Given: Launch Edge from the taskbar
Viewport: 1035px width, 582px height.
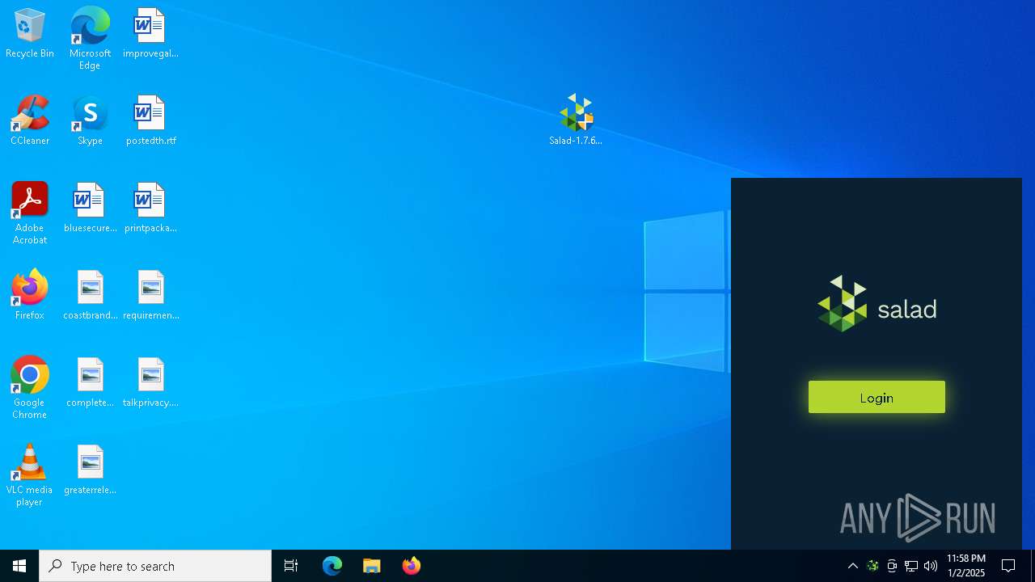Looking at the screenshot, I should coord(332,566).
